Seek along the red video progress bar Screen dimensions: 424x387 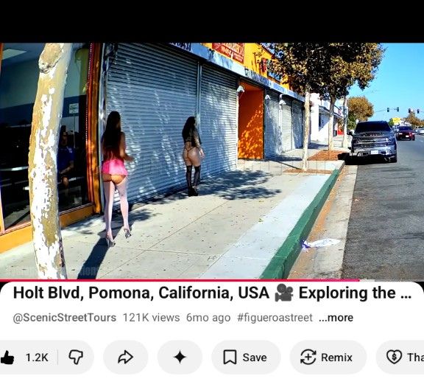pyautogui.click(x=212, y=280)
